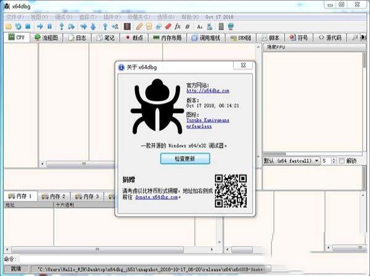Click the Restart debuggee toolbar icon
This screenshot has height=276, width=370.
[18, 26]
